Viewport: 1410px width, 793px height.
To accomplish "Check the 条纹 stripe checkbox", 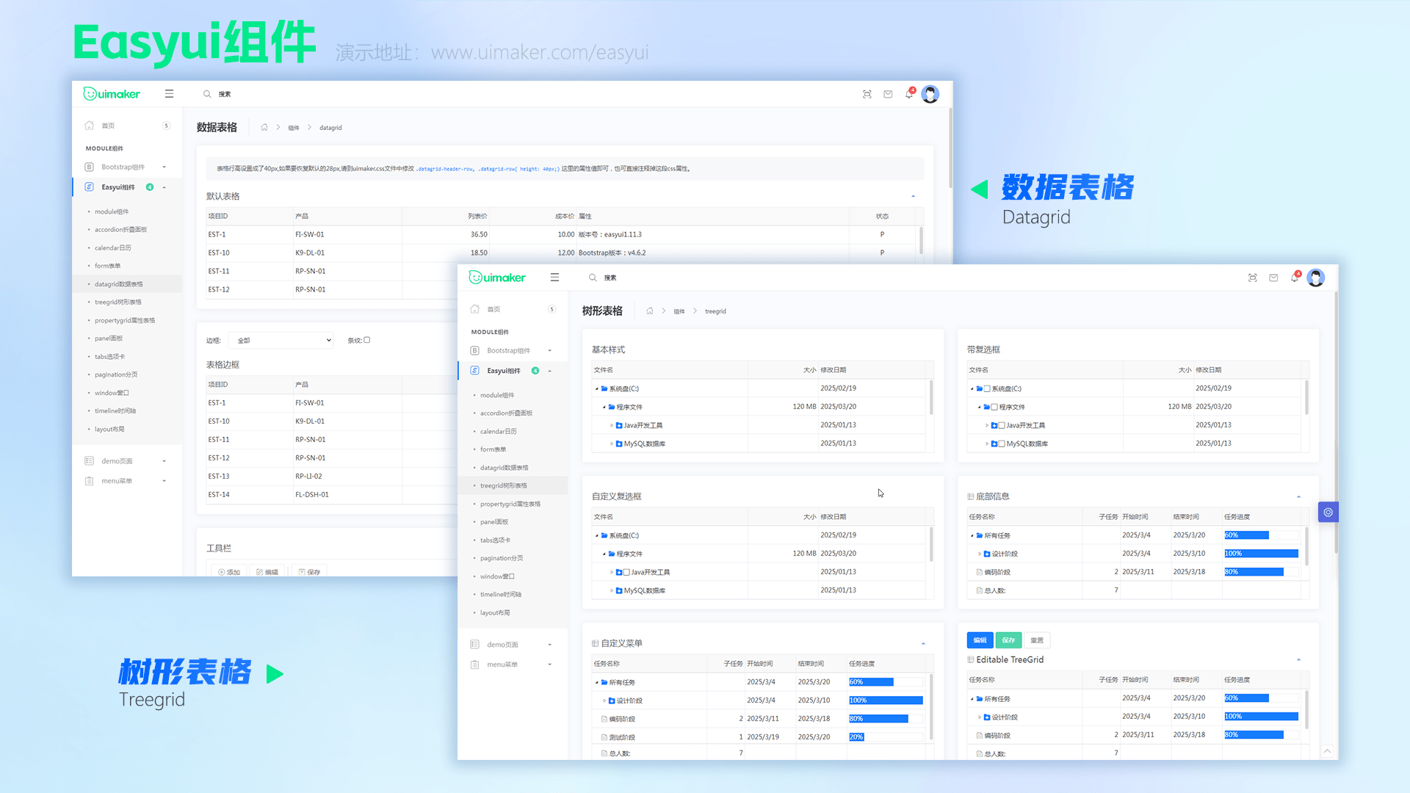I will [367, 340].
